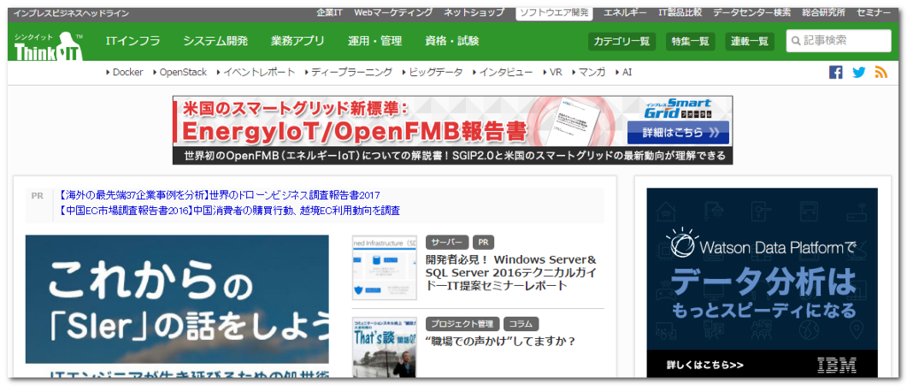This screenshot has width=907, height=386.
Task: Click the EnergyIoT/OpenFMB報告書 banner
Action: click(x=453, y=130)
